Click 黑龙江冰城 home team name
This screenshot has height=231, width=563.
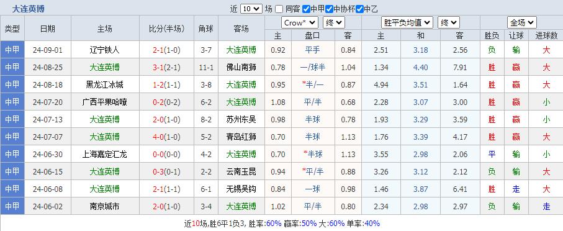click(x=104, y=85)
